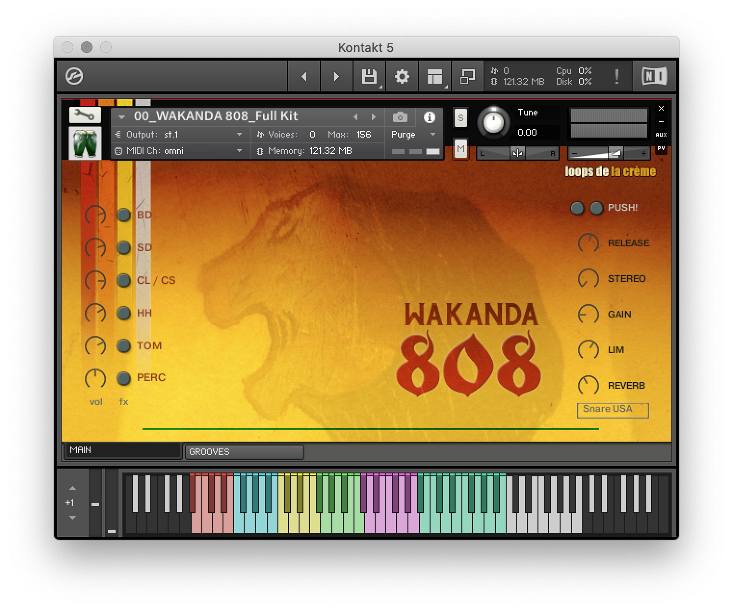Click the instrument info 'i' icon
733x611 pixels.
coord(429,116)
